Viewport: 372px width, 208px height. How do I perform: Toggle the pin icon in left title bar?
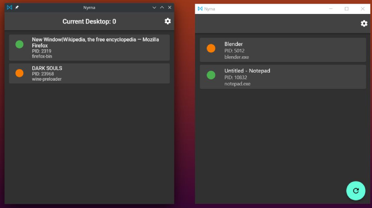17,7
